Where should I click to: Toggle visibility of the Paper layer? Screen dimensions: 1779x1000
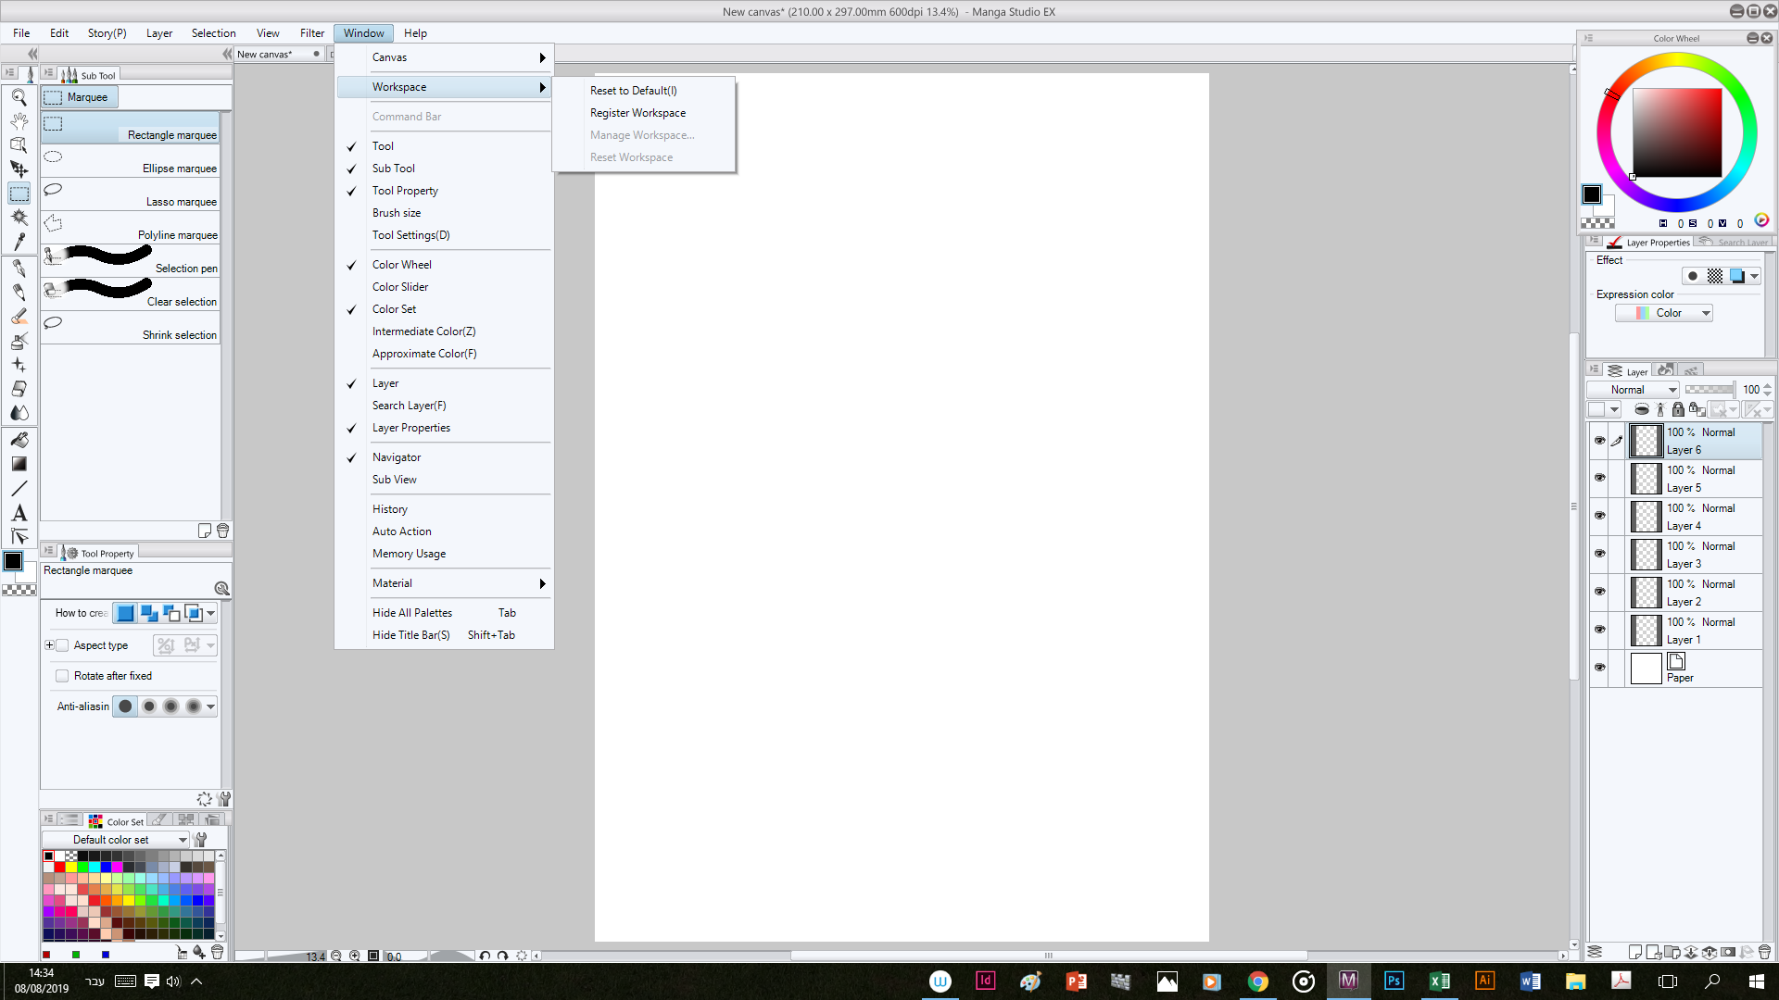point(1600,668)
